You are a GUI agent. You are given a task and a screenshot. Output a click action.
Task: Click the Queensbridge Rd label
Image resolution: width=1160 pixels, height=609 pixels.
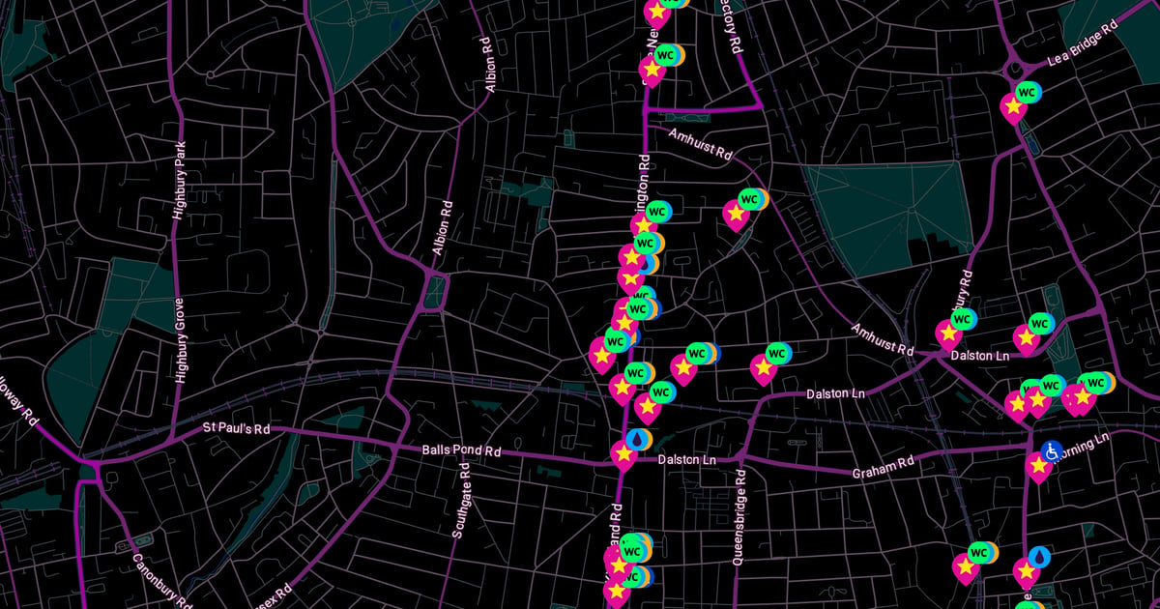[739, 518]
